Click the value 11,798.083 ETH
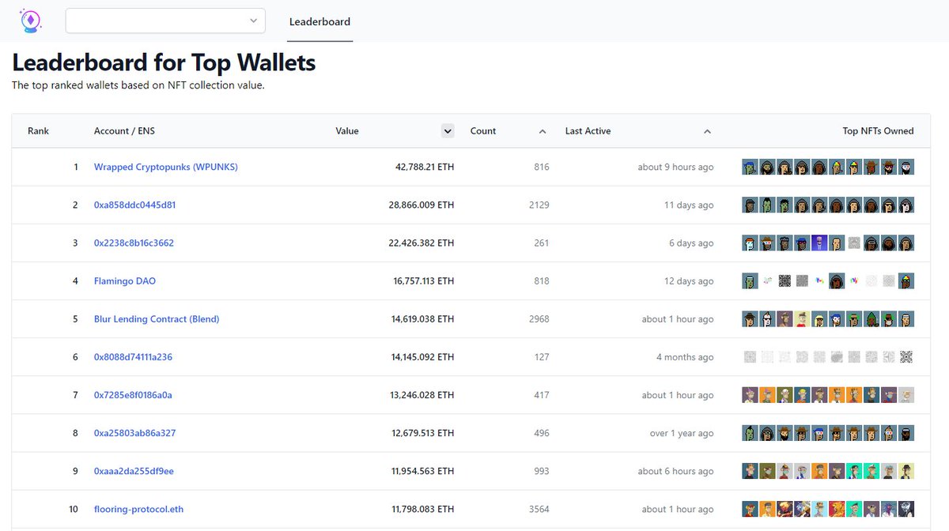Viewport: 949px width, 531px height. point(423,509)
